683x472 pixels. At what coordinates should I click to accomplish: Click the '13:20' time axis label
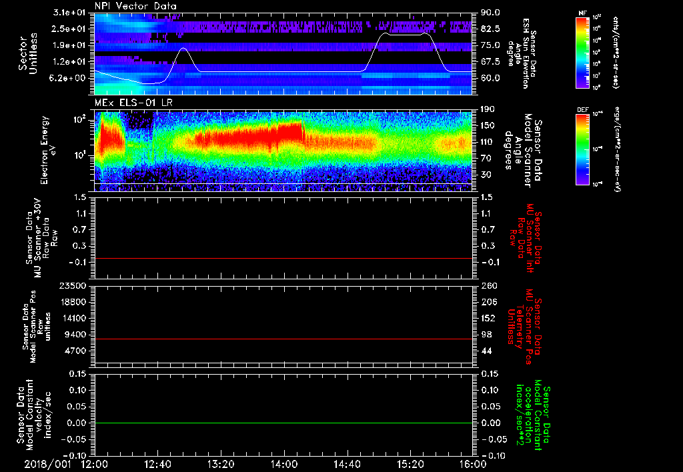tap(221, 464)
